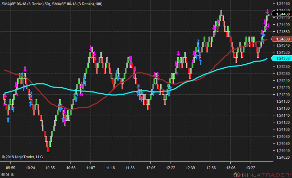Click the 12:56 time axis label
292x178 pixels.
(x=211, y=168)
